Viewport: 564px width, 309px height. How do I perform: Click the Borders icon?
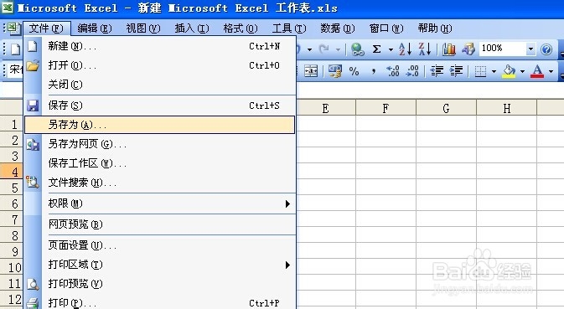tap(480, 71)
